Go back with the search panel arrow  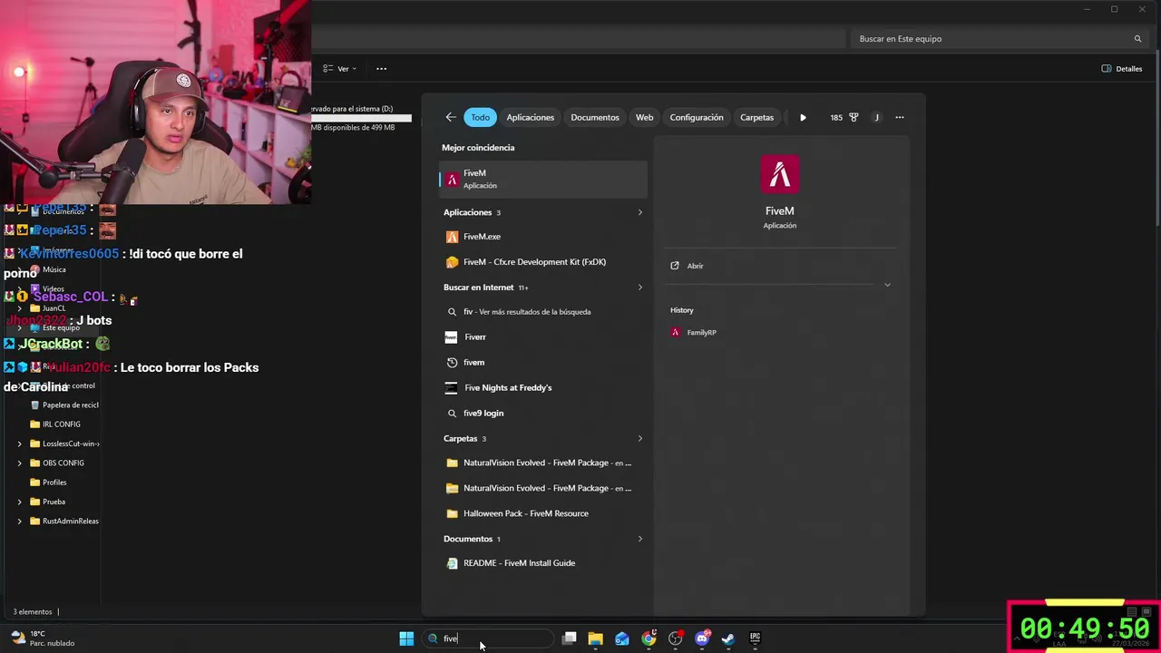click(451, 117)
